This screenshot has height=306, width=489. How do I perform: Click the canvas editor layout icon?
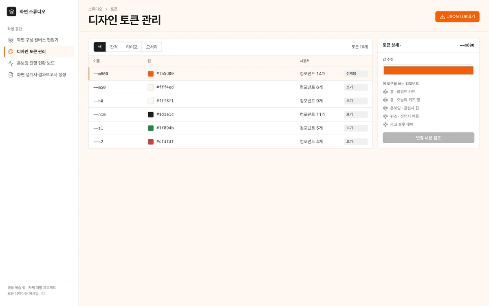coord(11,40)
